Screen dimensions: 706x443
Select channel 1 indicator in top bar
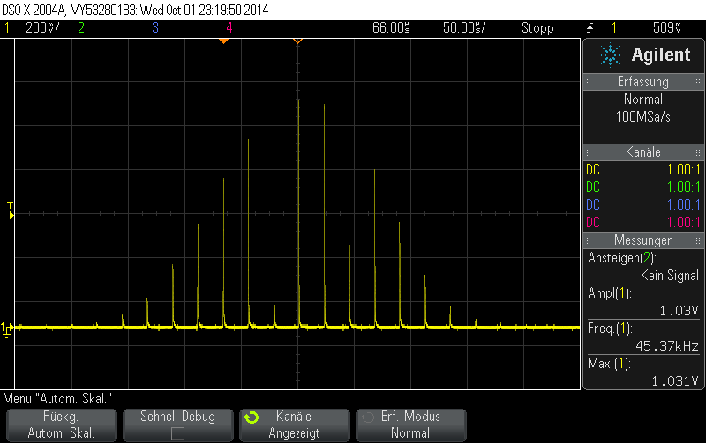7,28
